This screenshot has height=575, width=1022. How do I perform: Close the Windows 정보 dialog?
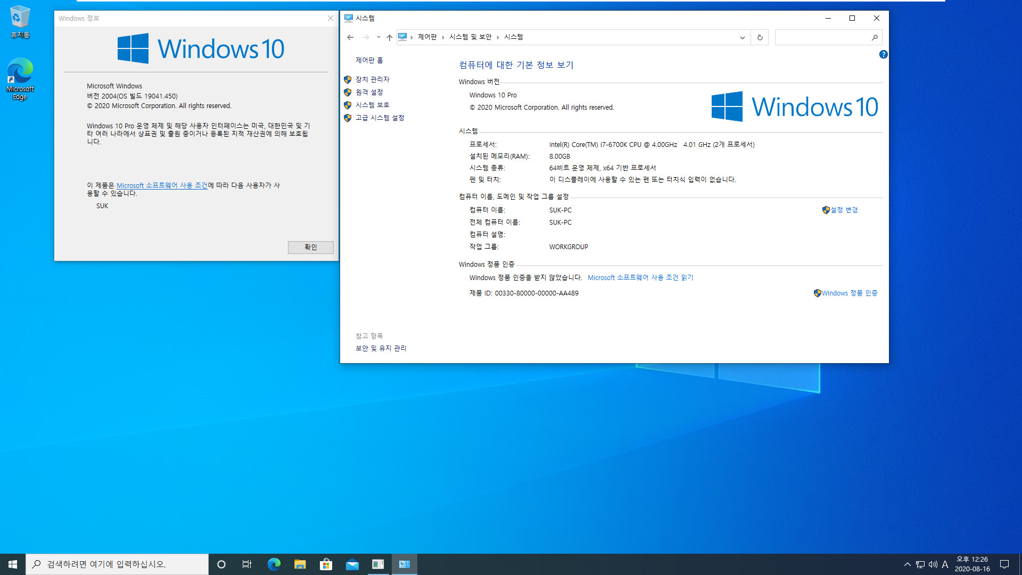(x=330, y=18)
